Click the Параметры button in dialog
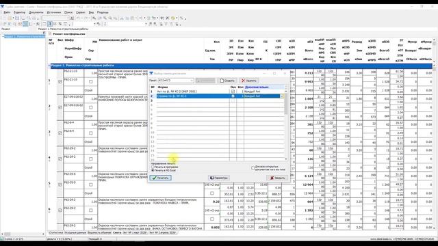The image size is (438, 246). (219, 178)
